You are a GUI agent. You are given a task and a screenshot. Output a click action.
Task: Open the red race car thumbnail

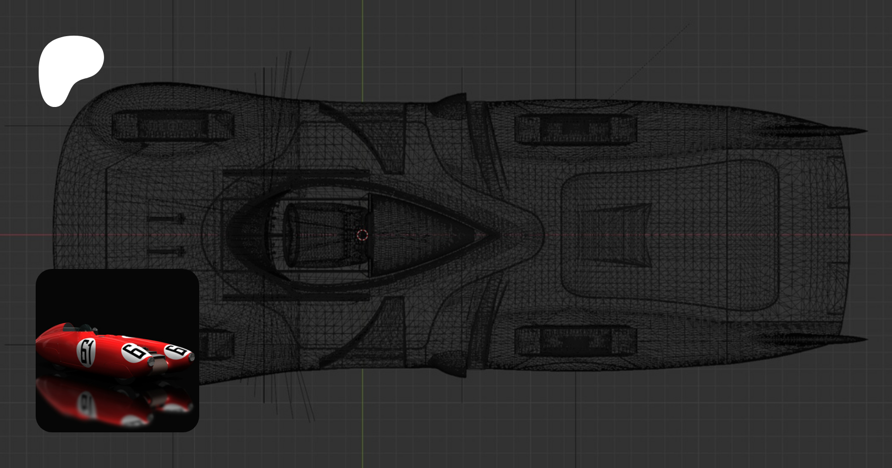117,350
